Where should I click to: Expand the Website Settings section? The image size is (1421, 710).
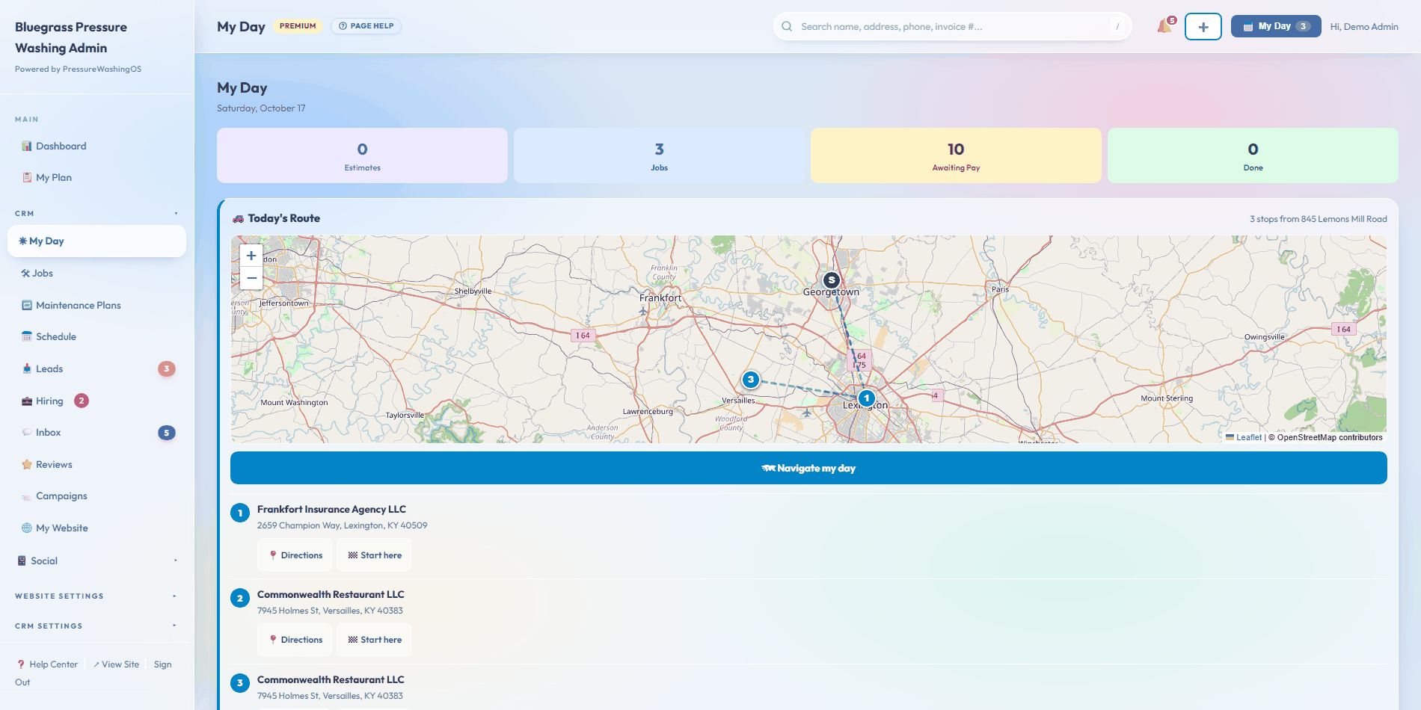click(97, 596)
